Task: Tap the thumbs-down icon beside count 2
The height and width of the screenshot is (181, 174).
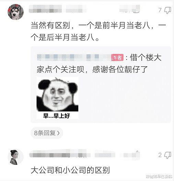Action: pos(168,155)
